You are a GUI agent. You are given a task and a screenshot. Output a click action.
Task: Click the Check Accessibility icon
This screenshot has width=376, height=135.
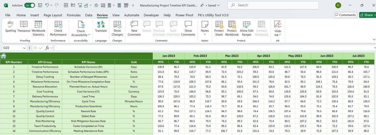[x=81, y=24]
